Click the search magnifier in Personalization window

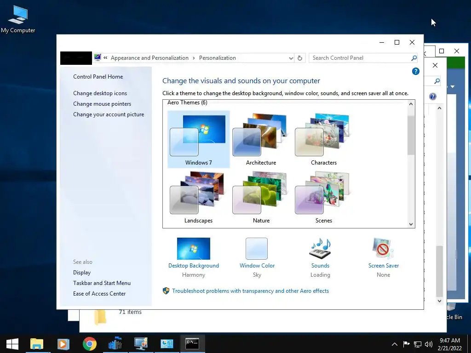click(x=414, y=58)
